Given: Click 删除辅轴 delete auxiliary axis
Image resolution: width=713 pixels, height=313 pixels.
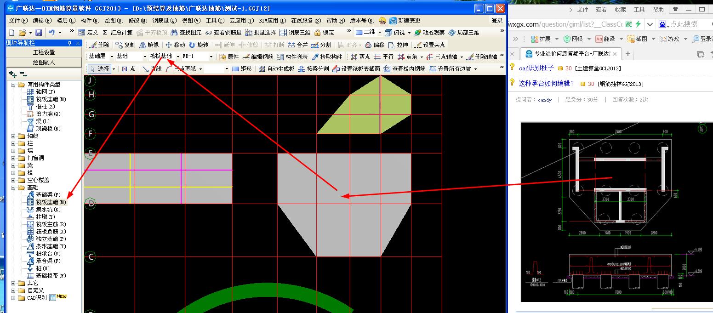Looking at the screenshot, I should [x=482, y=57].
